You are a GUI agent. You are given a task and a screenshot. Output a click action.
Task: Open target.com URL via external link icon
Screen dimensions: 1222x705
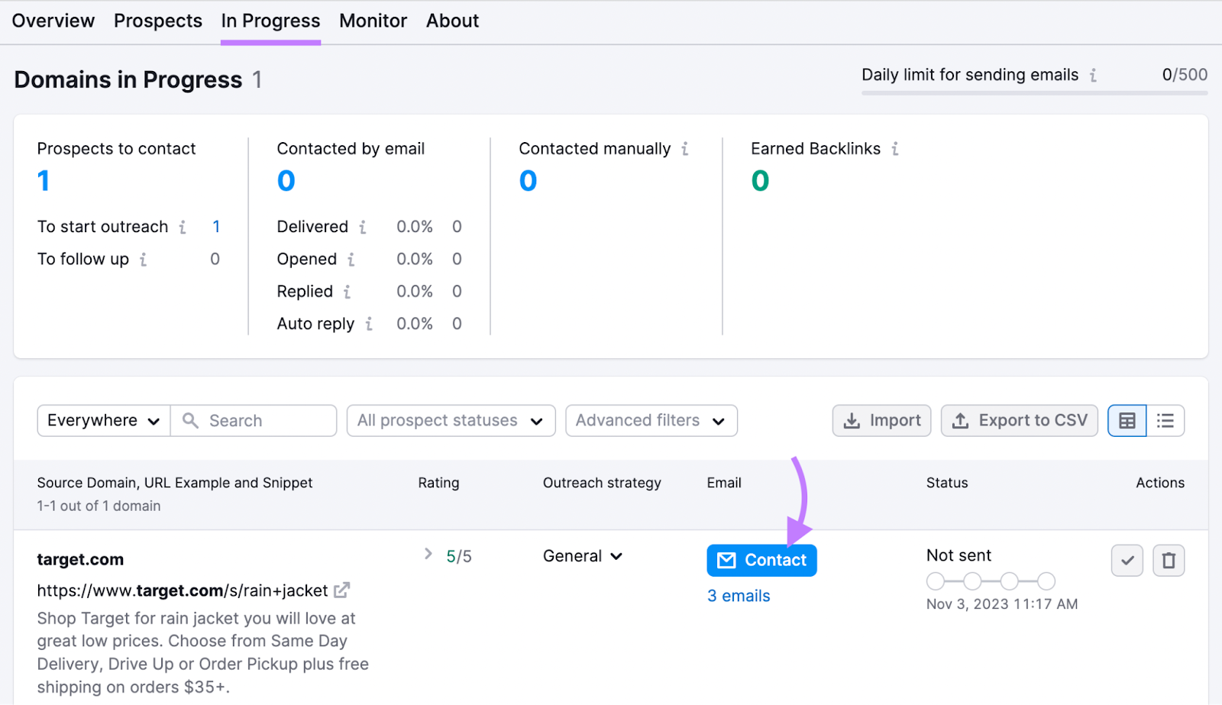click(341, 590)
